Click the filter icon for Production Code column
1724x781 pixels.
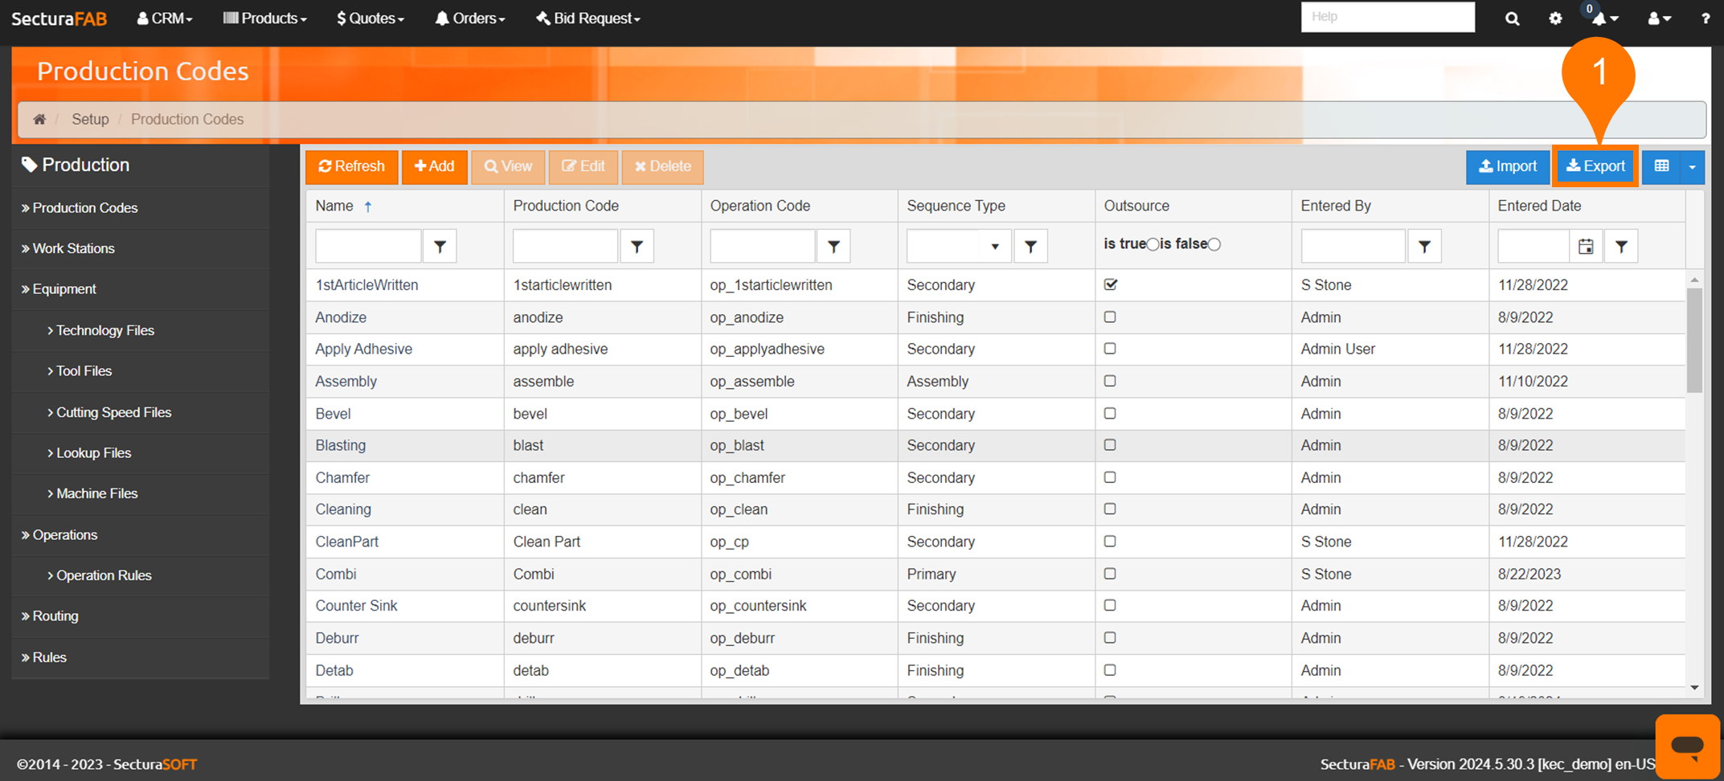coord(637,247)
